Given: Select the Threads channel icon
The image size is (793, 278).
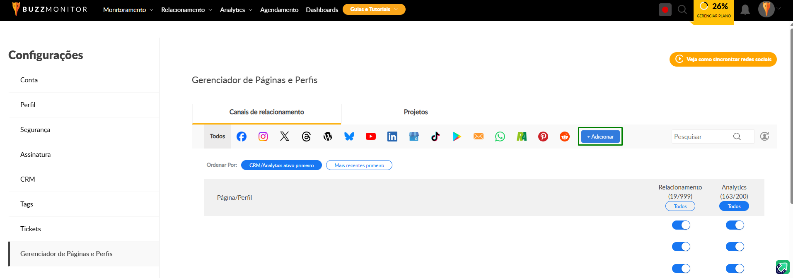Looking at the screenshot, I should tap(306, 137).
